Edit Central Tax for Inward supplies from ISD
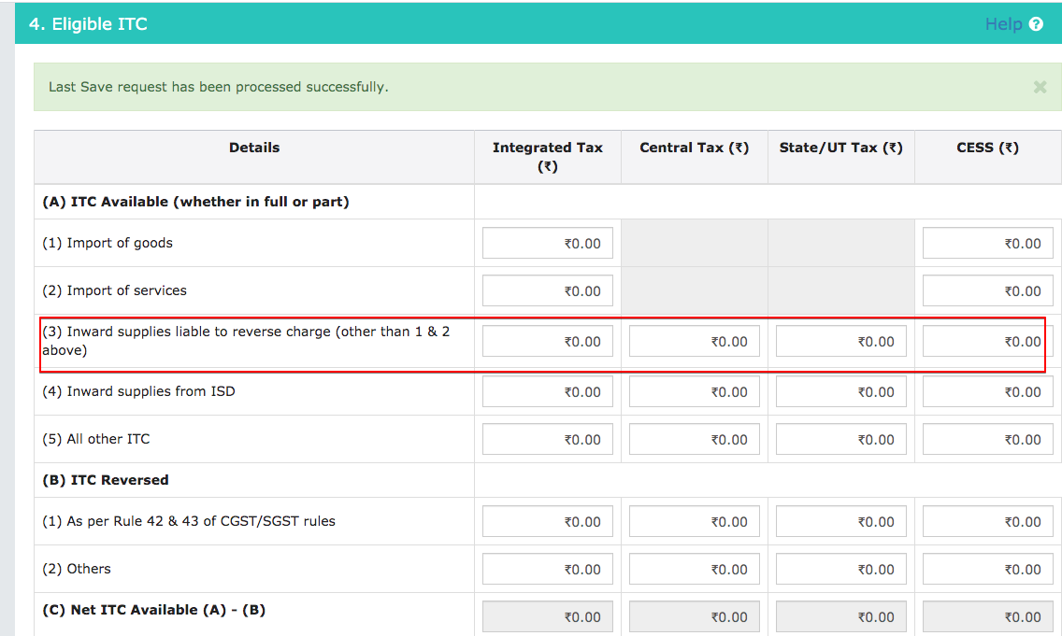The image size is (1062, 636). (695, 391)
